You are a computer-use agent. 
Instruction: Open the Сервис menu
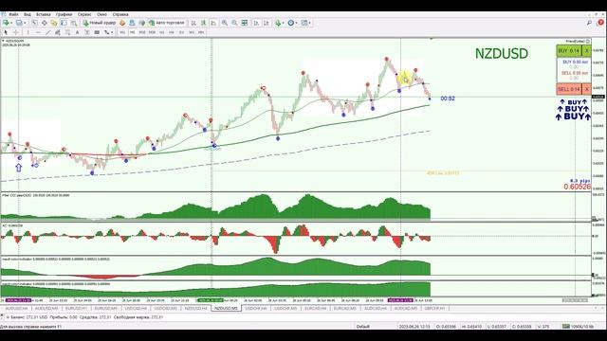84,14
